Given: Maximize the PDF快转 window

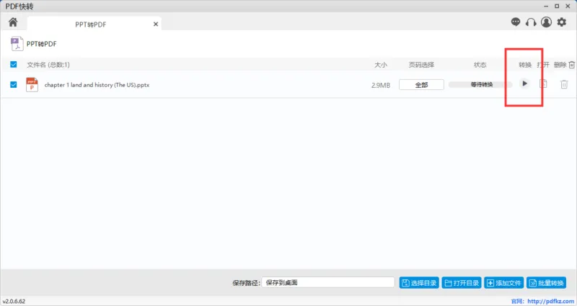Looking at the screenshot, I should click(557, 6).
